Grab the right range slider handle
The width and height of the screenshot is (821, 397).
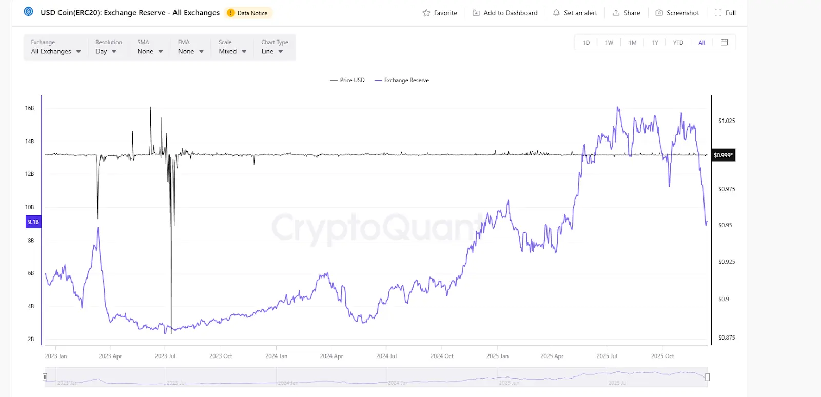(707, 377)
